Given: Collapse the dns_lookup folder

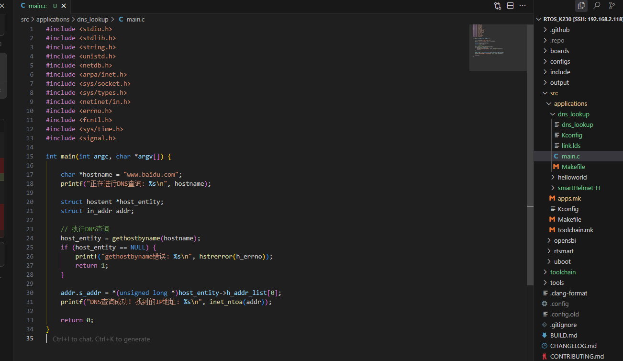Looking at the screenshot, I should pos(553,114).
